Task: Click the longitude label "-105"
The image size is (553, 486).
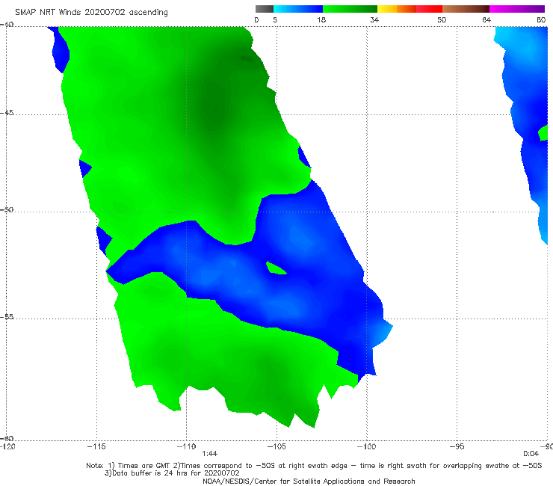Action: click(x=276, y=446)
